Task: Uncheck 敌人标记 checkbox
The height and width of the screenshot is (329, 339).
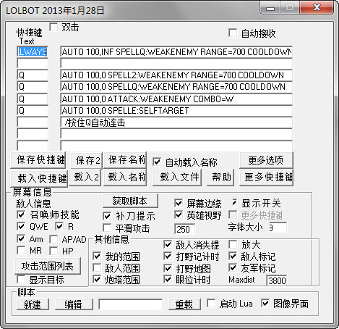Action: point(233,256)
